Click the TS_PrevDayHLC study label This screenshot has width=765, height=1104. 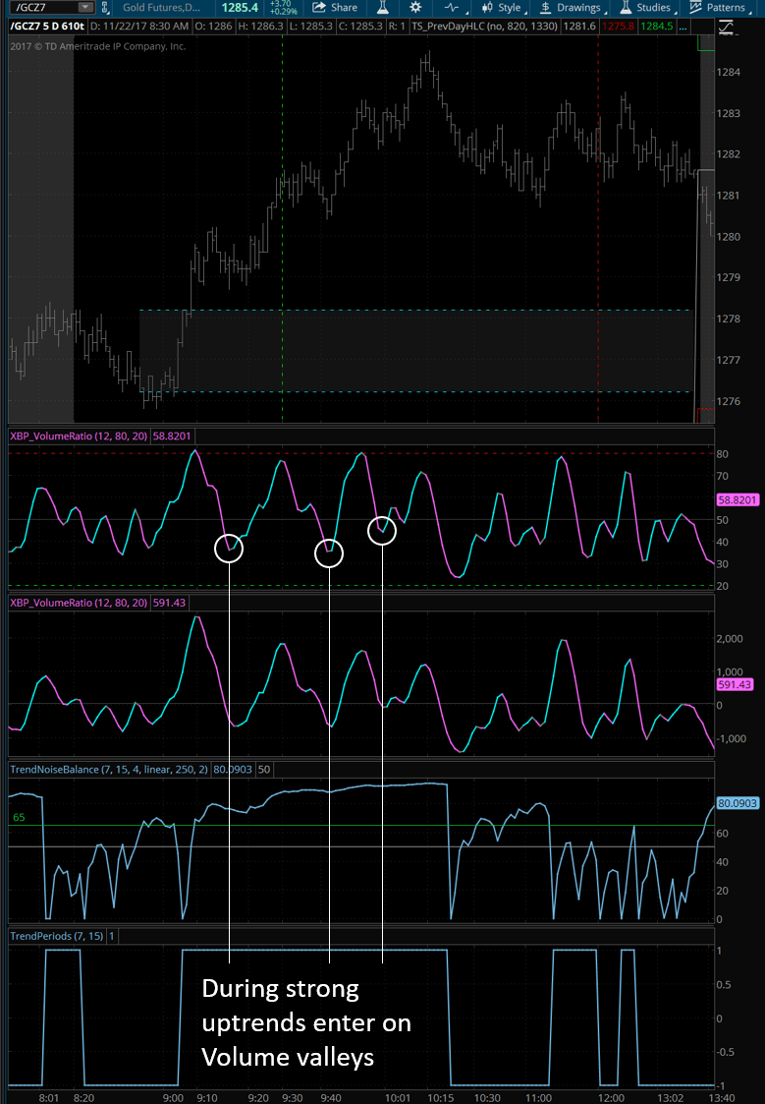pyautogui.click(x=484, y=26)
